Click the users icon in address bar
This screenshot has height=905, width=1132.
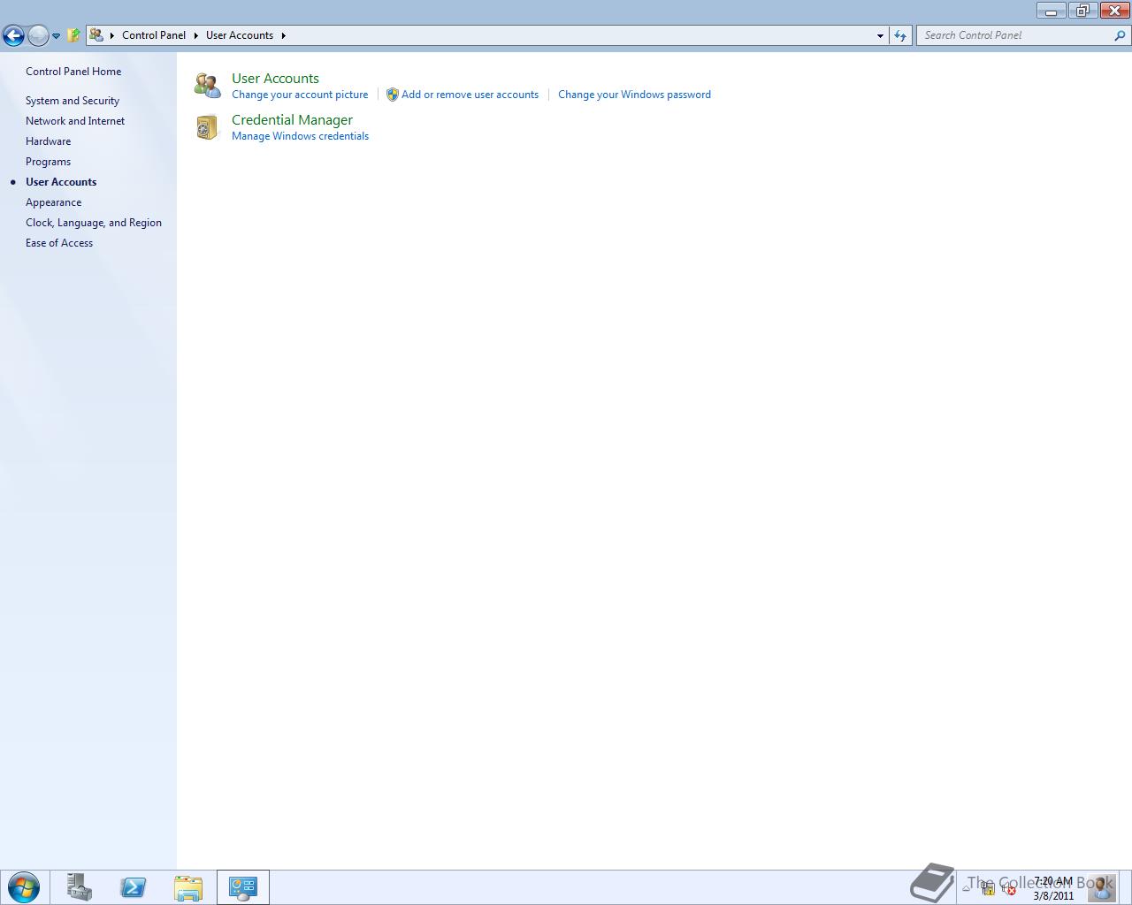[96, 35]
